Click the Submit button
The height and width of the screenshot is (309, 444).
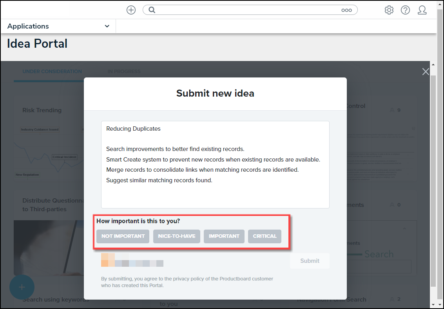[x=310, y=261]
